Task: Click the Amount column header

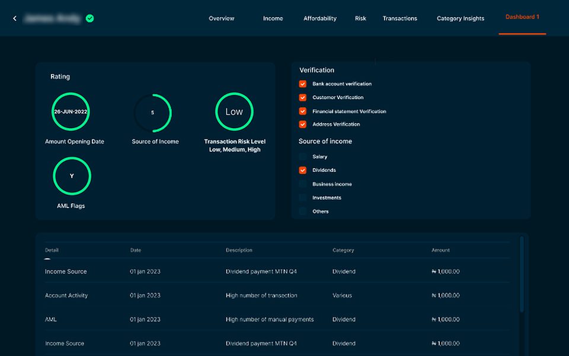Action: (440, 250)
